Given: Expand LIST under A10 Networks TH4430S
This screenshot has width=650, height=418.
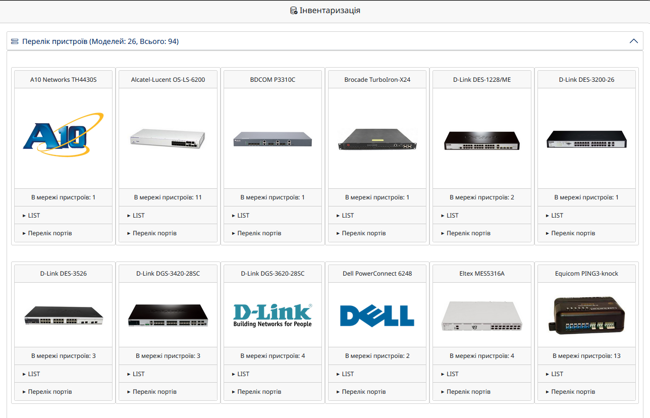Looking at the screenshot, I should click(x=63, y=216).
